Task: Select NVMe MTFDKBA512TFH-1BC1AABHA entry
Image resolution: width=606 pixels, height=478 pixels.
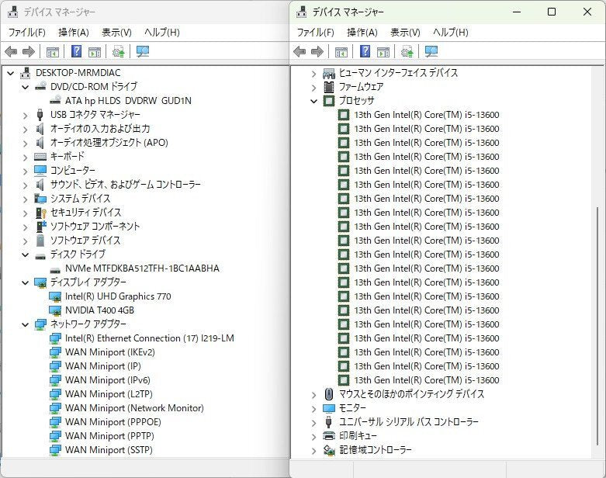Action: click(142, 268)
